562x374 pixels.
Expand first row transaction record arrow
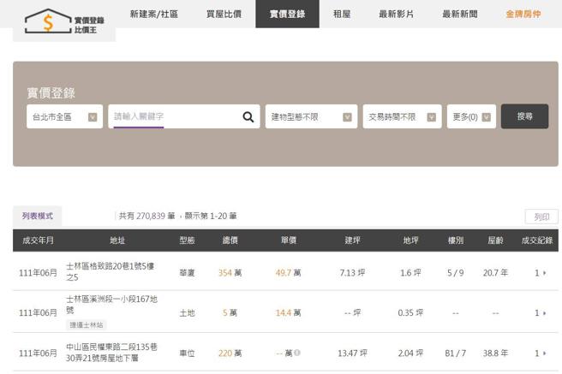541,273
